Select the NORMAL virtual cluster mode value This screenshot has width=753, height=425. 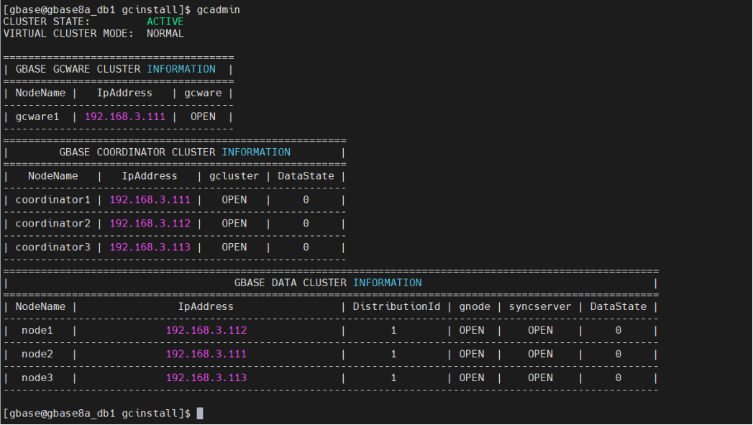[165, 33]
